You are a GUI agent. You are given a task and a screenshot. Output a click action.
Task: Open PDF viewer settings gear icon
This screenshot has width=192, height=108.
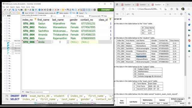tap(181, 14)
